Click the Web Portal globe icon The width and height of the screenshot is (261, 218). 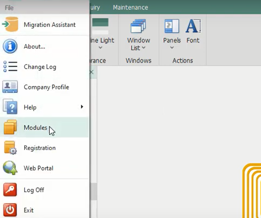pyautogui.click(x=10, y=168)
